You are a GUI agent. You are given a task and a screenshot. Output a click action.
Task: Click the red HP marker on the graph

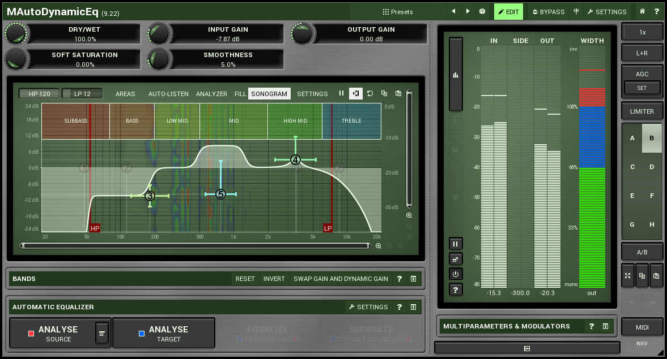point(95,228)
